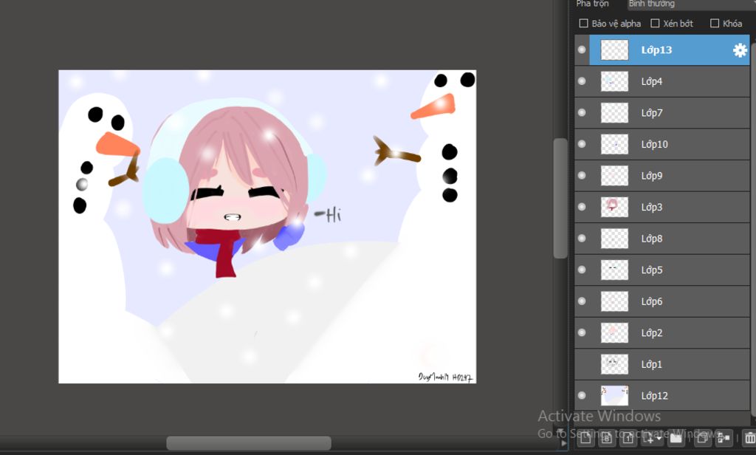This screenshot has width=756, height=455.
Task: Hide the Lớp8 layer
Action: pyautogui.click(x=582, y=238)
